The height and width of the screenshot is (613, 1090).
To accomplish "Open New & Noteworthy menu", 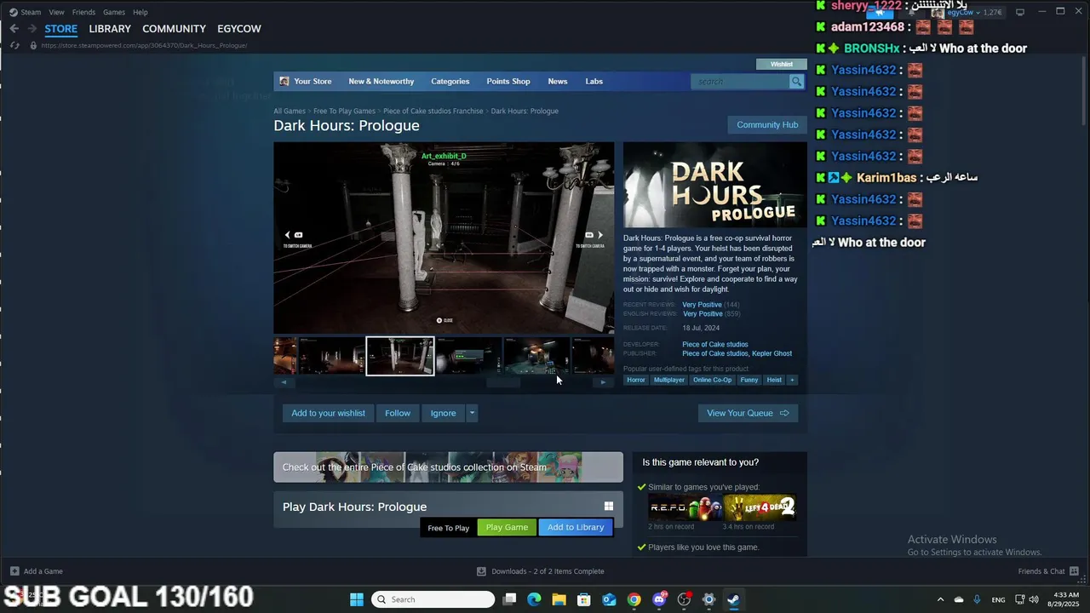I will (381, 82).
